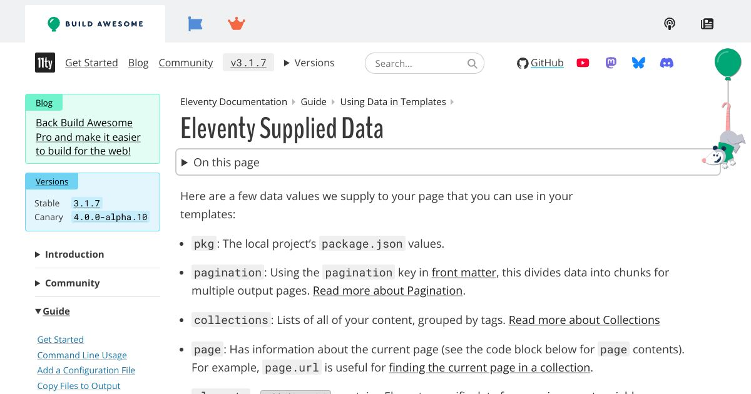Expand the On this page section

448,162
